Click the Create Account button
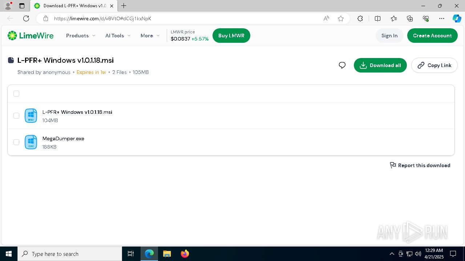 coord(432,36)
